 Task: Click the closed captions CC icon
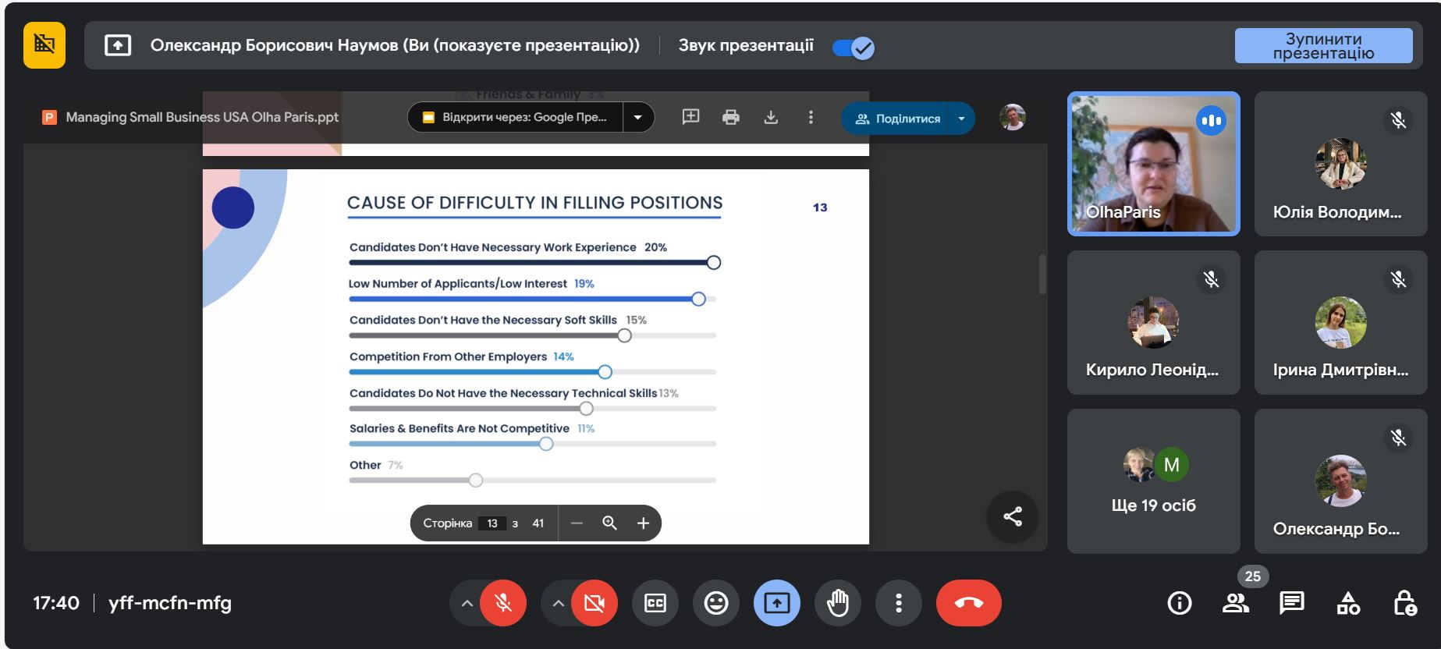pos(655,603)
